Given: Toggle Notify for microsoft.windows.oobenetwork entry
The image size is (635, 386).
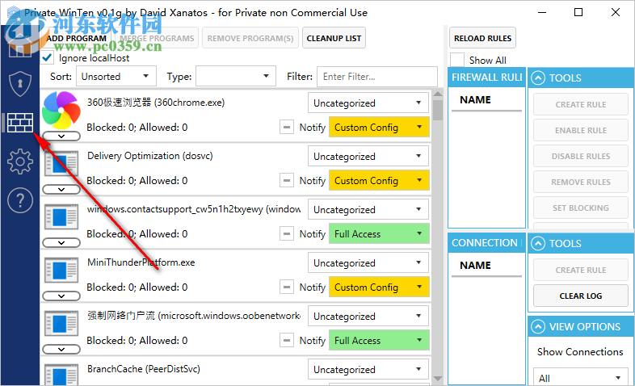Looking at the screenshot, I should (287, 341).
